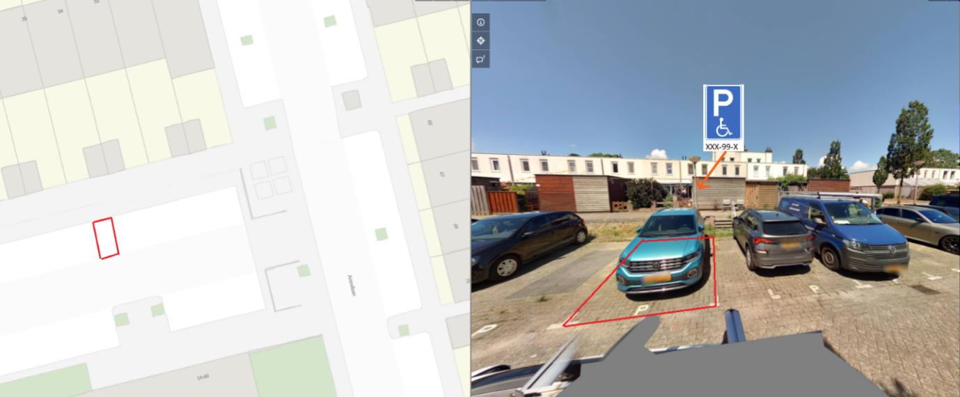Select the XXX-99-X license plate label

click(x=722, y=147)
